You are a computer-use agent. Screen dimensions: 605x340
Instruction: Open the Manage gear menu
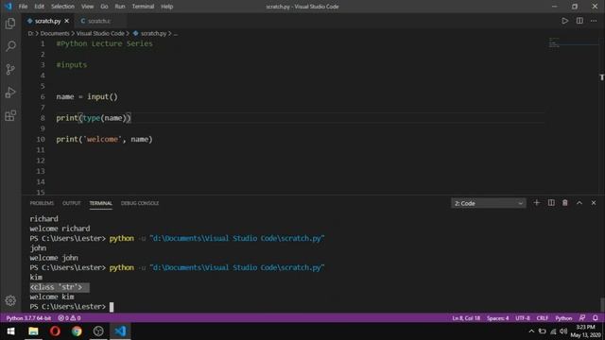[x=10, y=300]
